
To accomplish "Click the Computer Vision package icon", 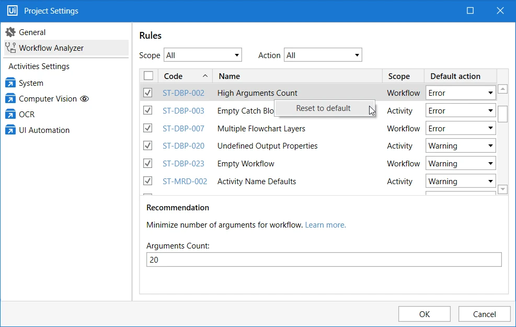I will click(x=10, y=99).
